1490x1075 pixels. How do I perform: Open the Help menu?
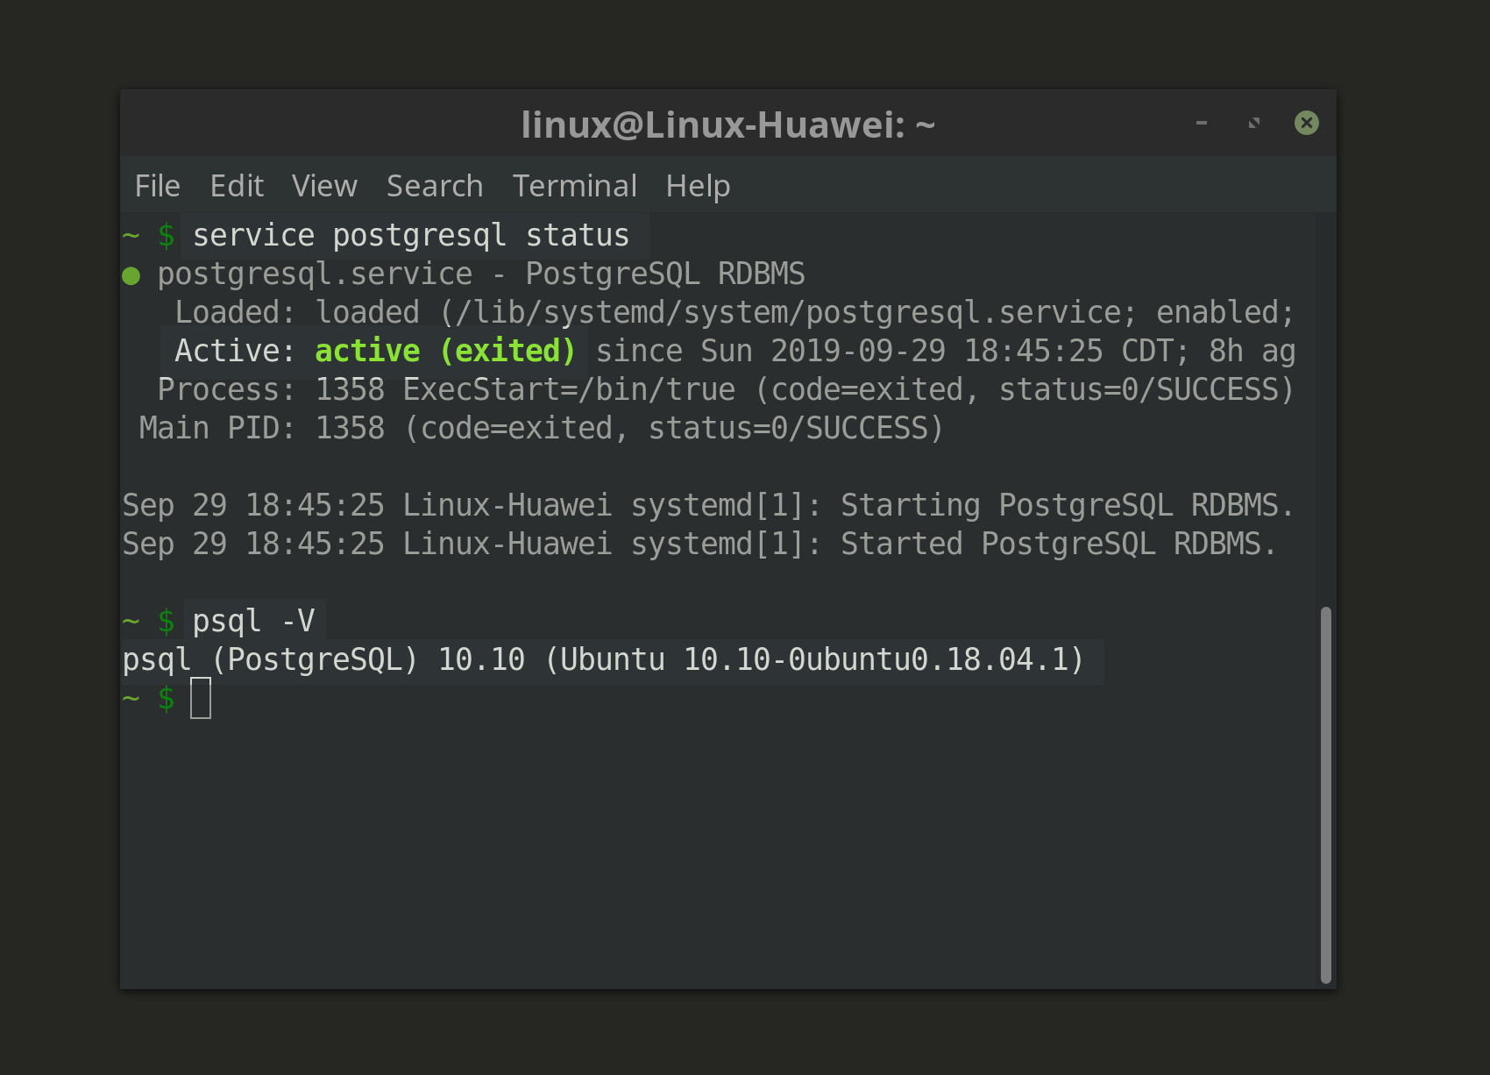[697, 185]
